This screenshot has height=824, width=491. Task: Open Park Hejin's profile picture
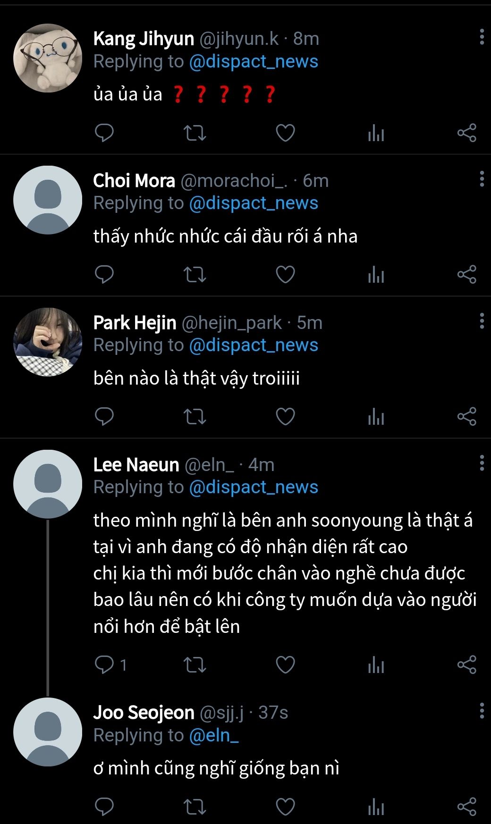tap(48, 342)
